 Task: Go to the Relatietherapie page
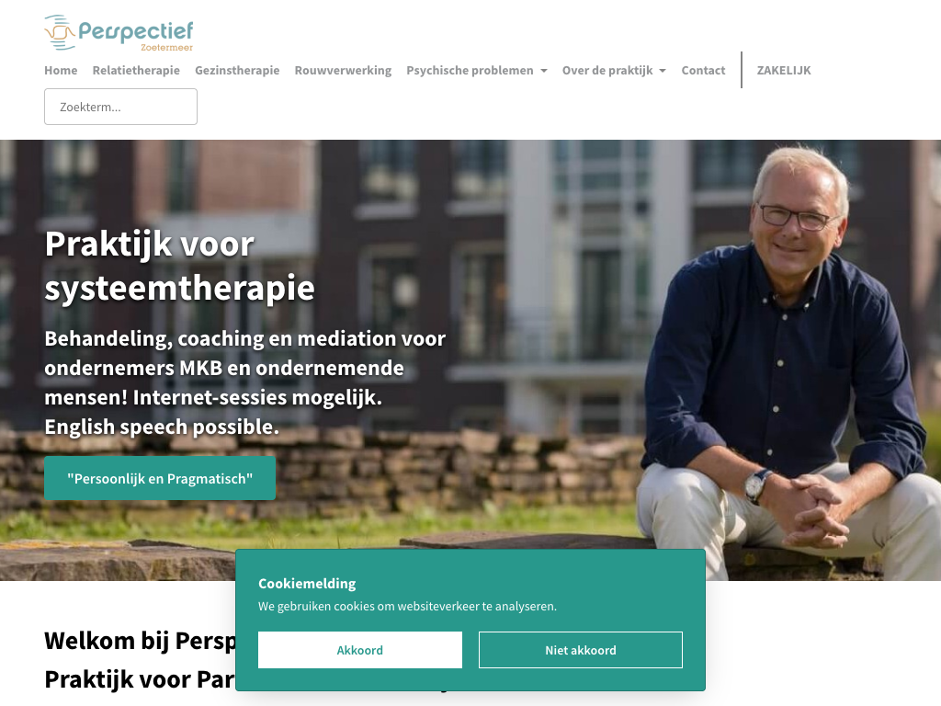pyautogui.click(x=136, y=70)
